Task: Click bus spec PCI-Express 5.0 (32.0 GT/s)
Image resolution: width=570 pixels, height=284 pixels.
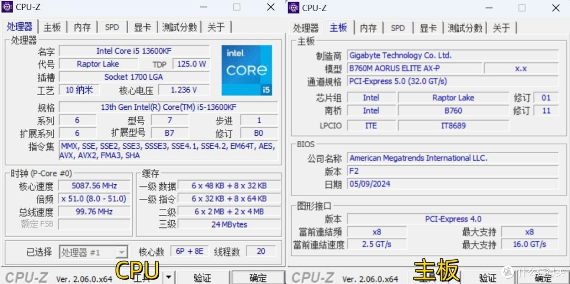Action: click(453, 81)
